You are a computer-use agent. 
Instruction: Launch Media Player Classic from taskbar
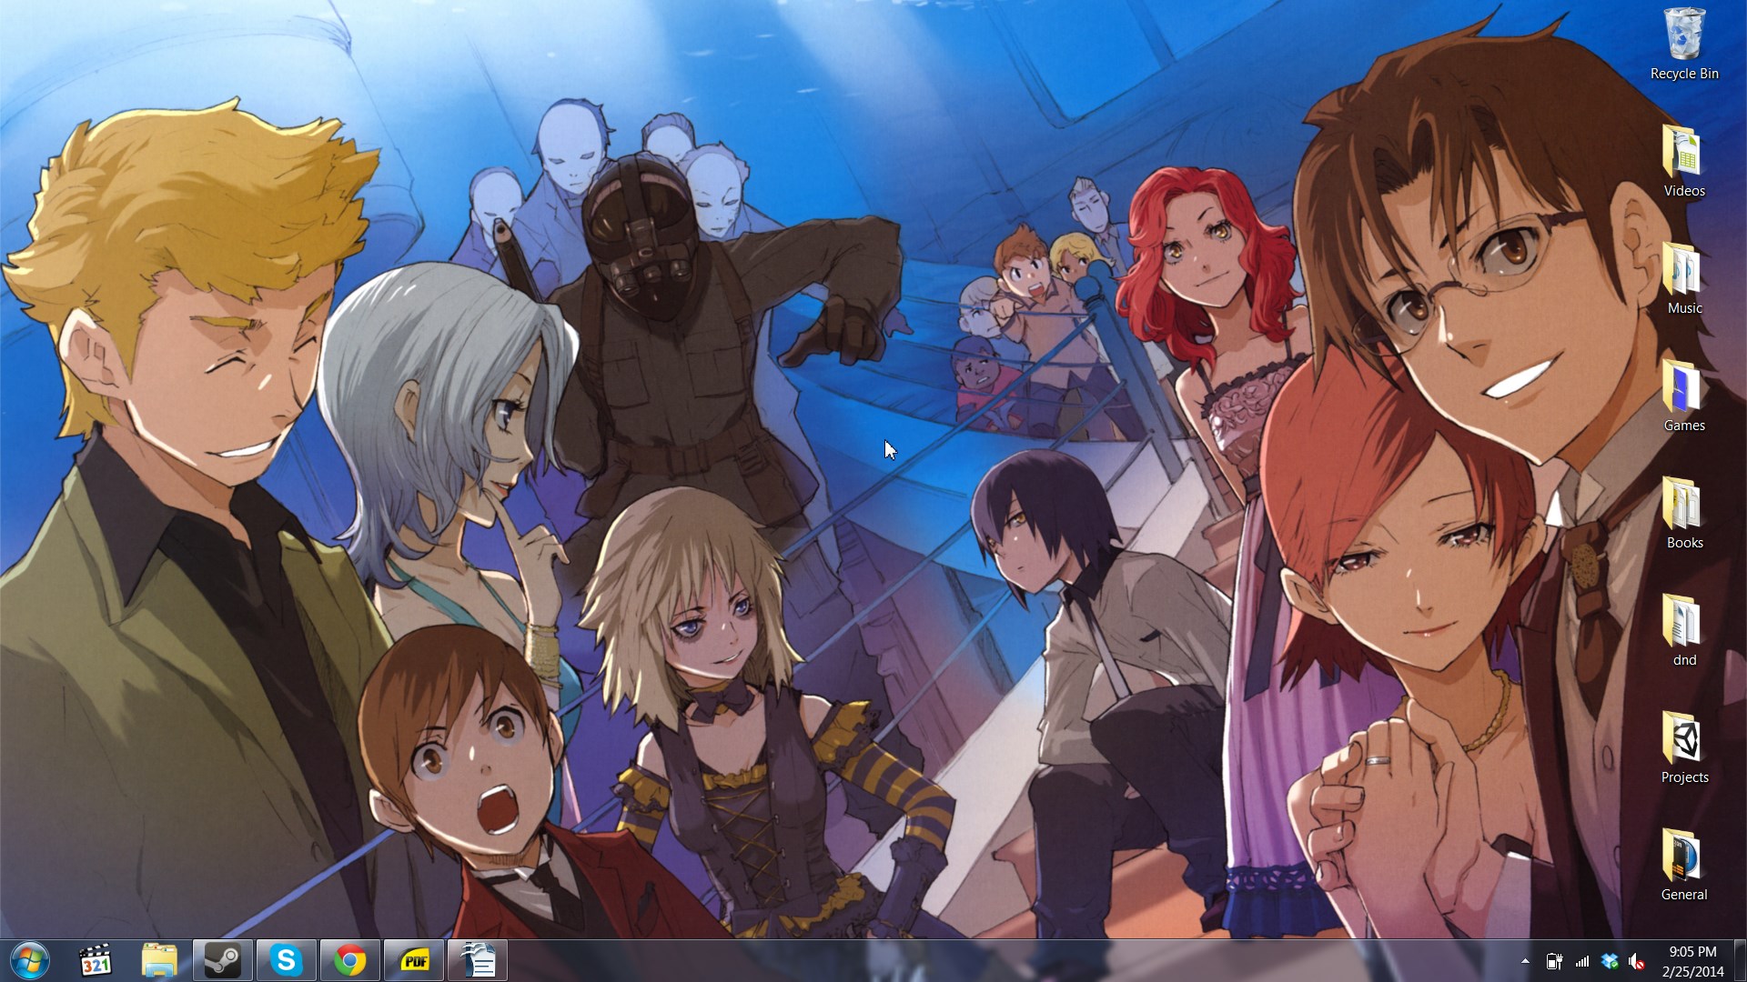96,960
